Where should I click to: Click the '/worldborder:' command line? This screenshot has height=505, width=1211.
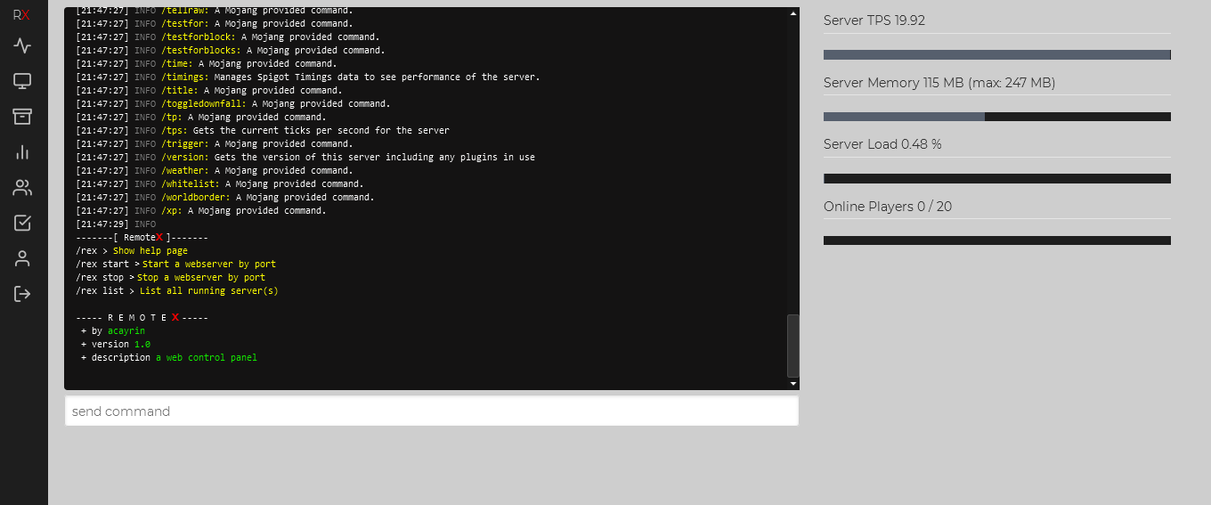tap(225, 197)
